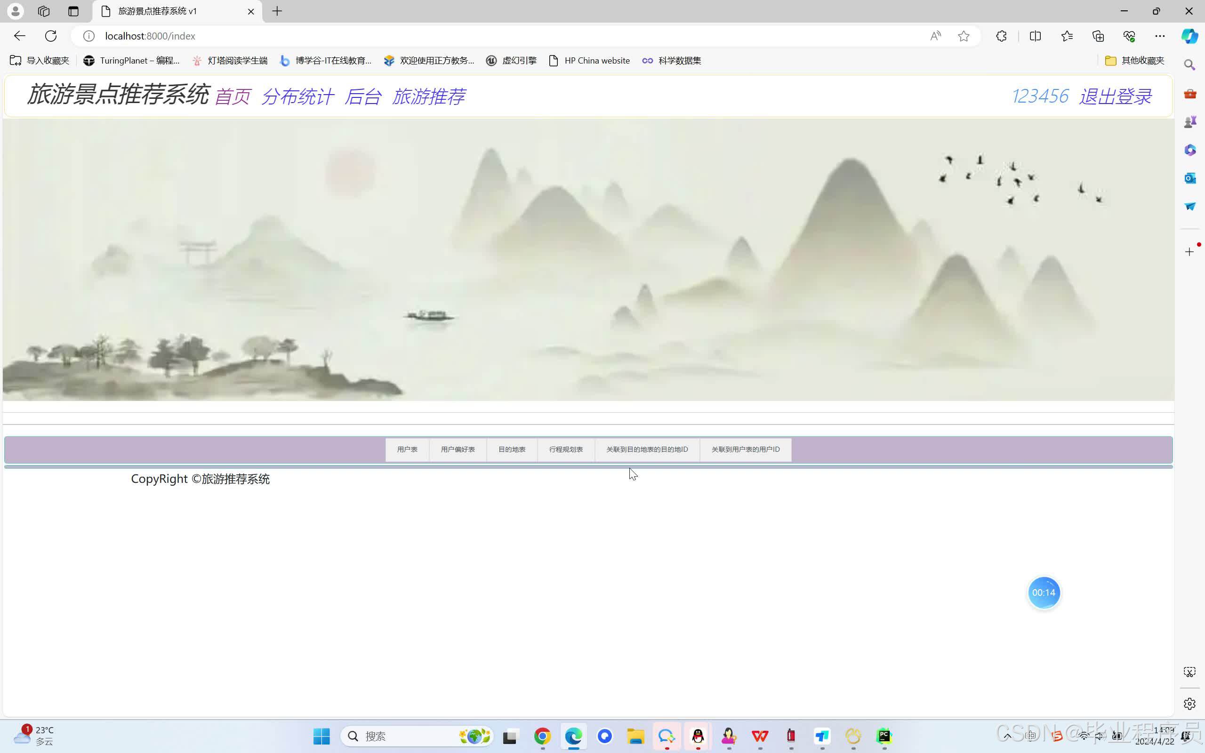Image resolution: width=1205 pixels, height=753 pixels.
Task: Open the Collections icon in the toolbar
Action: (1098, 36)
